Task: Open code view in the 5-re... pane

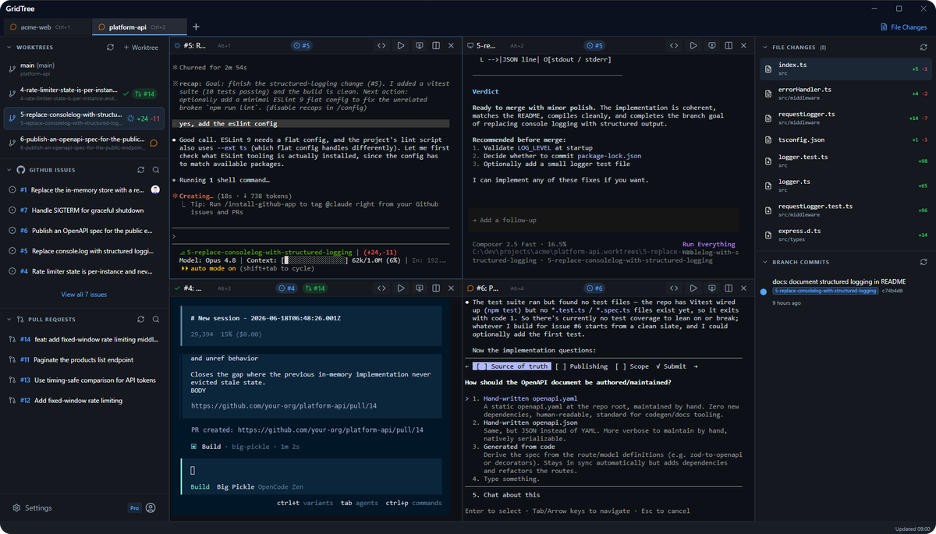Action: coord(674,46)
